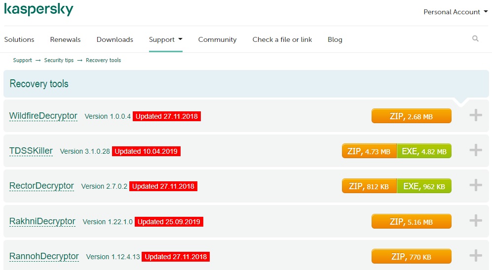Open the RannohDecryptor link

[44, 257]
